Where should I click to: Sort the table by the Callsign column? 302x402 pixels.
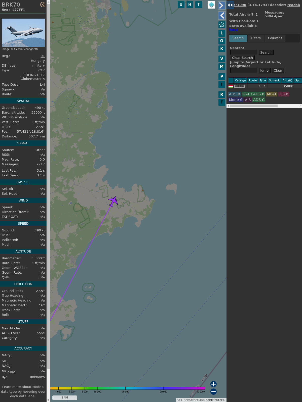coord(240,80)
